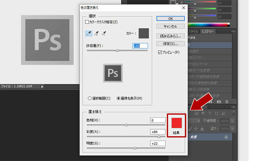The image size is (269, 161).
Task: Click the キャンセル button
Action: (170, 26)
